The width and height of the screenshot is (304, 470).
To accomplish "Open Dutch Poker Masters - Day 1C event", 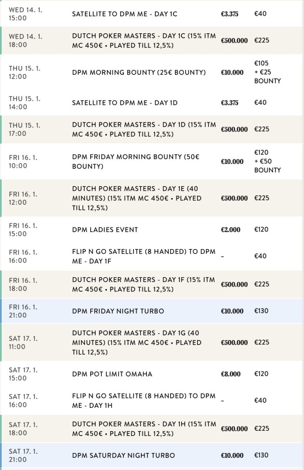I will point(144,40).
